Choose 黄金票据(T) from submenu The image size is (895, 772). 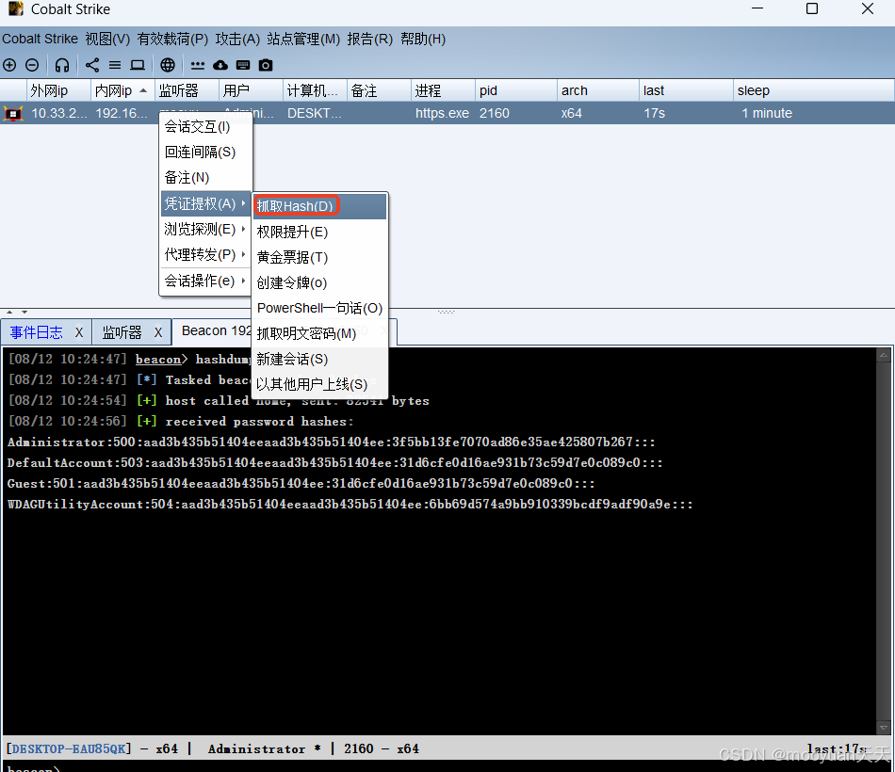click(319, 257)
